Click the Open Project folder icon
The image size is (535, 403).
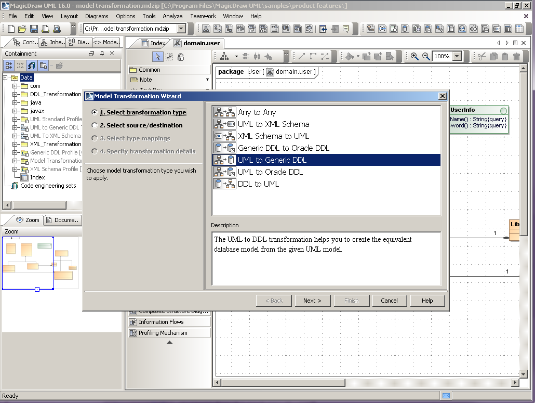[22, 29]
